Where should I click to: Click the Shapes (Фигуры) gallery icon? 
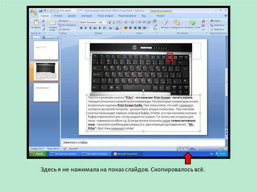click(x=165, y=23)
